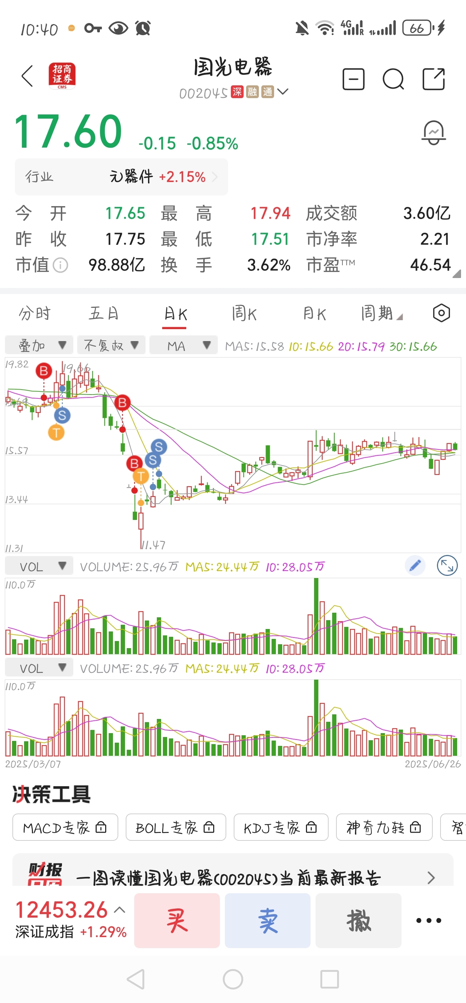Tap the first B marker at chart top

click(x=44, y=371)
